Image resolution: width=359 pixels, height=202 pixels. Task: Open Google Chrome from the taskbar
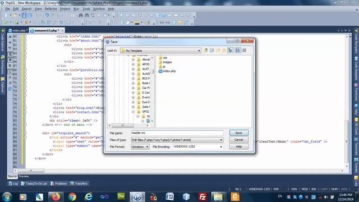72,197
